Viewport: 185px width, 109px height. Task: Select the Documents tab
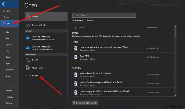pos(78,20)
